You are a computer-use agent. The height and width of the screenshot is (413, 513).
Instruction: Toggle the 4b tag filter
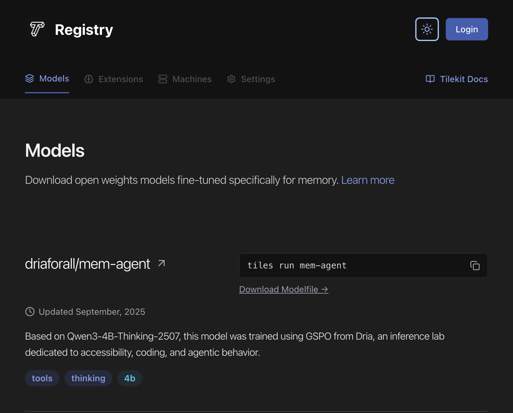click(129, 378)
